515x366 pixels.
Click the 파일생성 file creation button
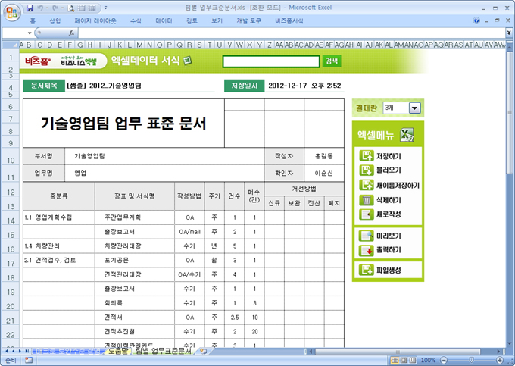point(381,270)
